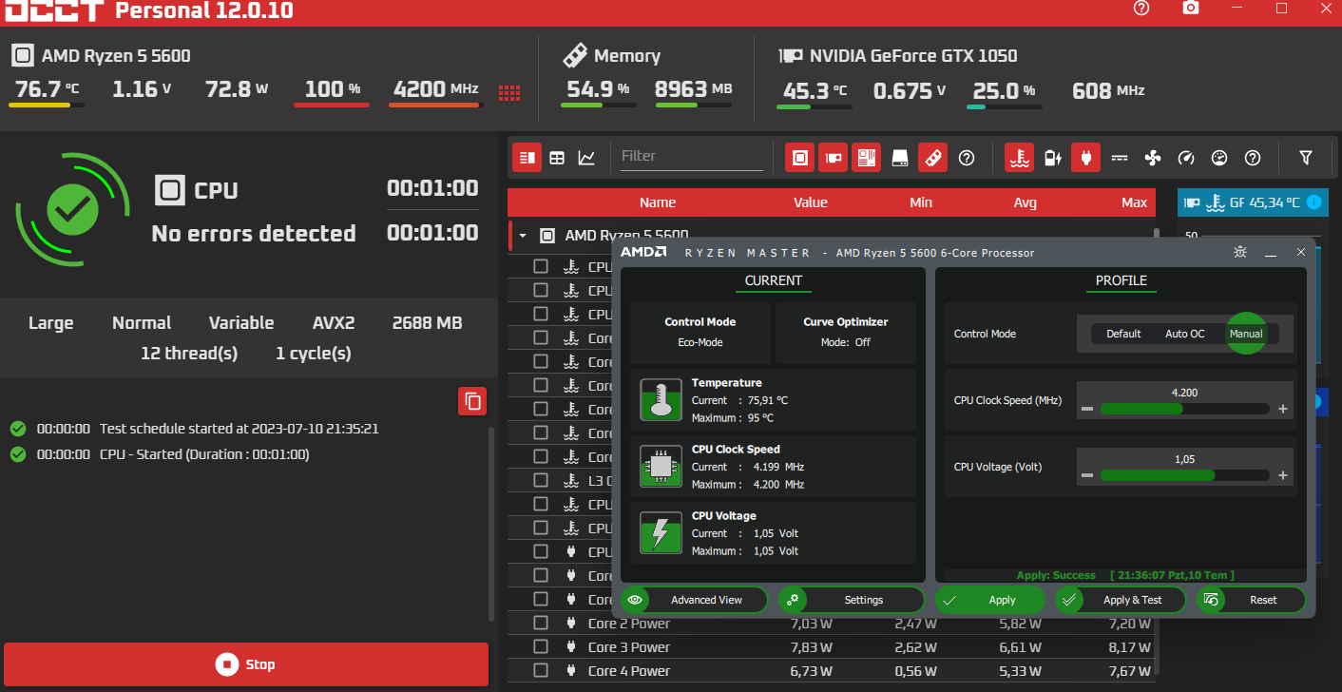Sort sensors by the Avg column
The height and width of the screenshot is (692, 1342).
1025,202
